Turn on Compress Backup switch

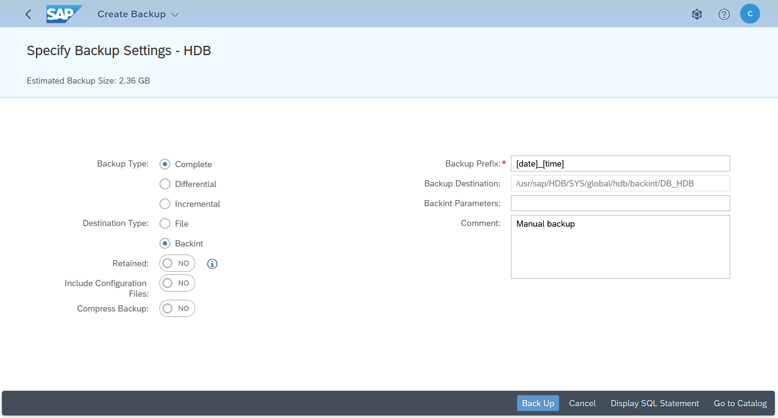[177, 308]
